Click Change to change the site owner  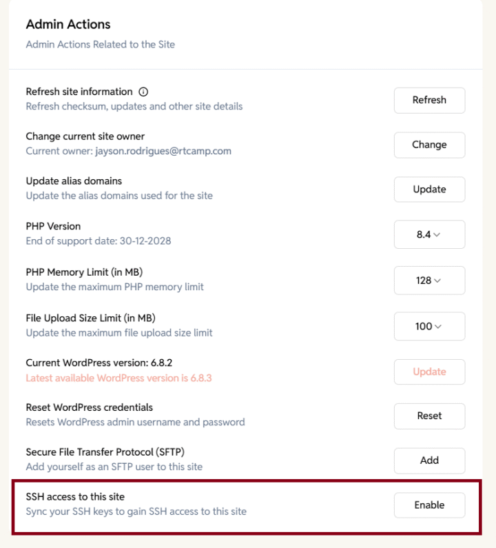tap(429, 145)
